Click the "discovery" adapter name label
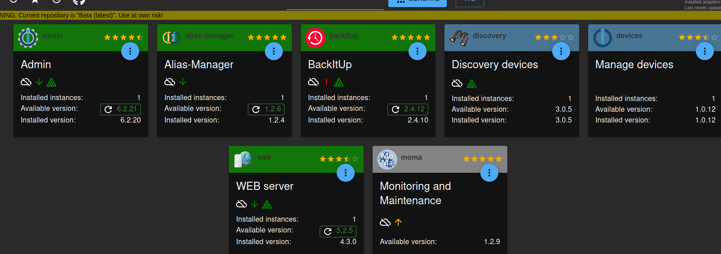721x254 pixels. pos(489,36)
